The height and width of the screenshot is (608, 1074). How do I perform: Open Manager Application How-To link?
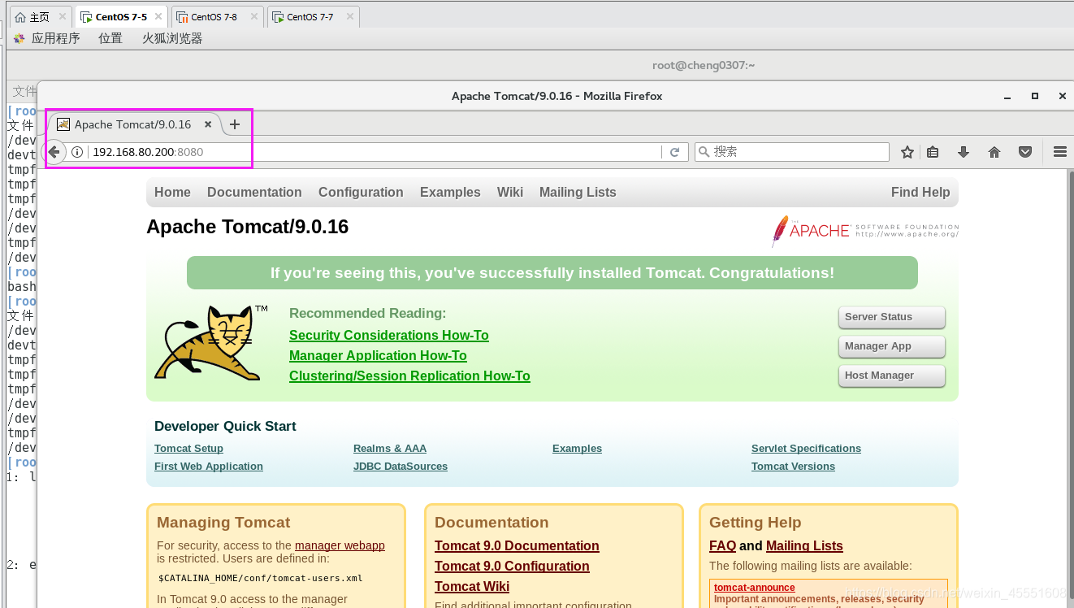click(x=378, y=355)
